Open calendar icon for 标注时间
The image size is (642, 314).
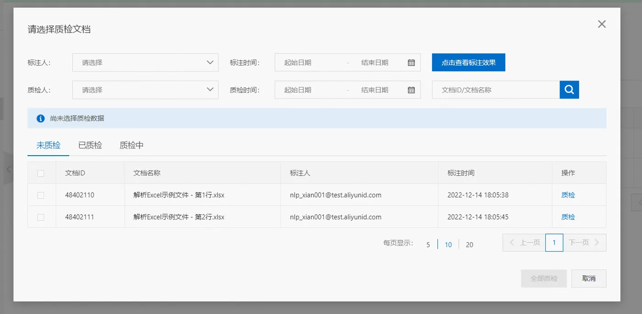point(411,63)
